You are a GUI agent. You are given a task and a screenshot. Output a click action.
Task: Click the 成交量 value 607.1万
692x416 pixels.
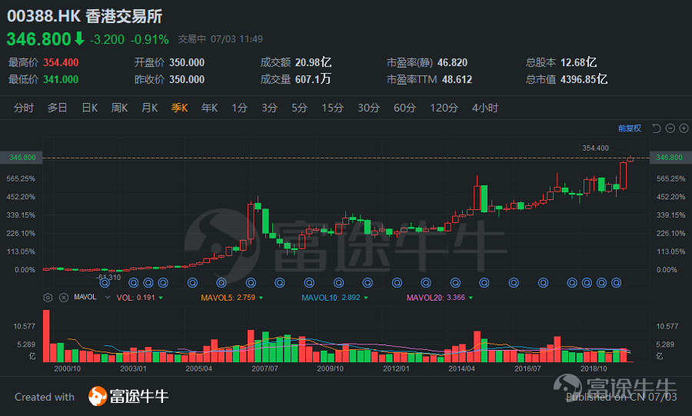pyautogui.click(x=313, y=80)
